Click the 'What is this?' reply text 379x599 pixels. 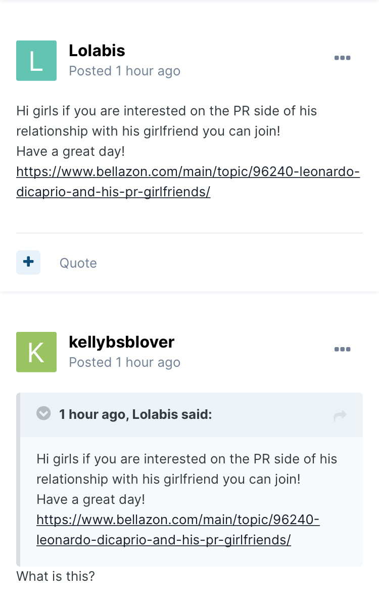[56, 576]
